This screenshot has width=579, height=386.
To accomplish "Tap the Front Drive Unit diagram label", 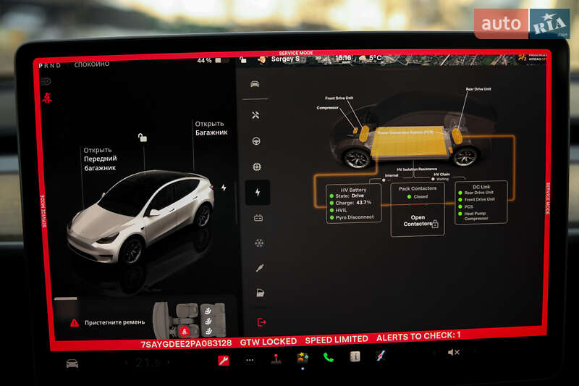I will (339, 98).
